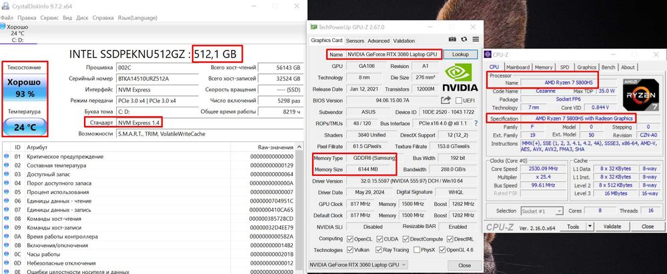Click the GPU-Z title bar app icon
Image resolution: width=667 pixels, height=274 pixels.
click(x=313, y=27)
